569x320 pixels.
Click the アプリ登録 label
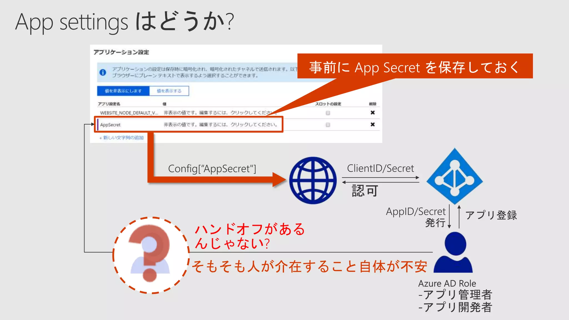point(491,215)
